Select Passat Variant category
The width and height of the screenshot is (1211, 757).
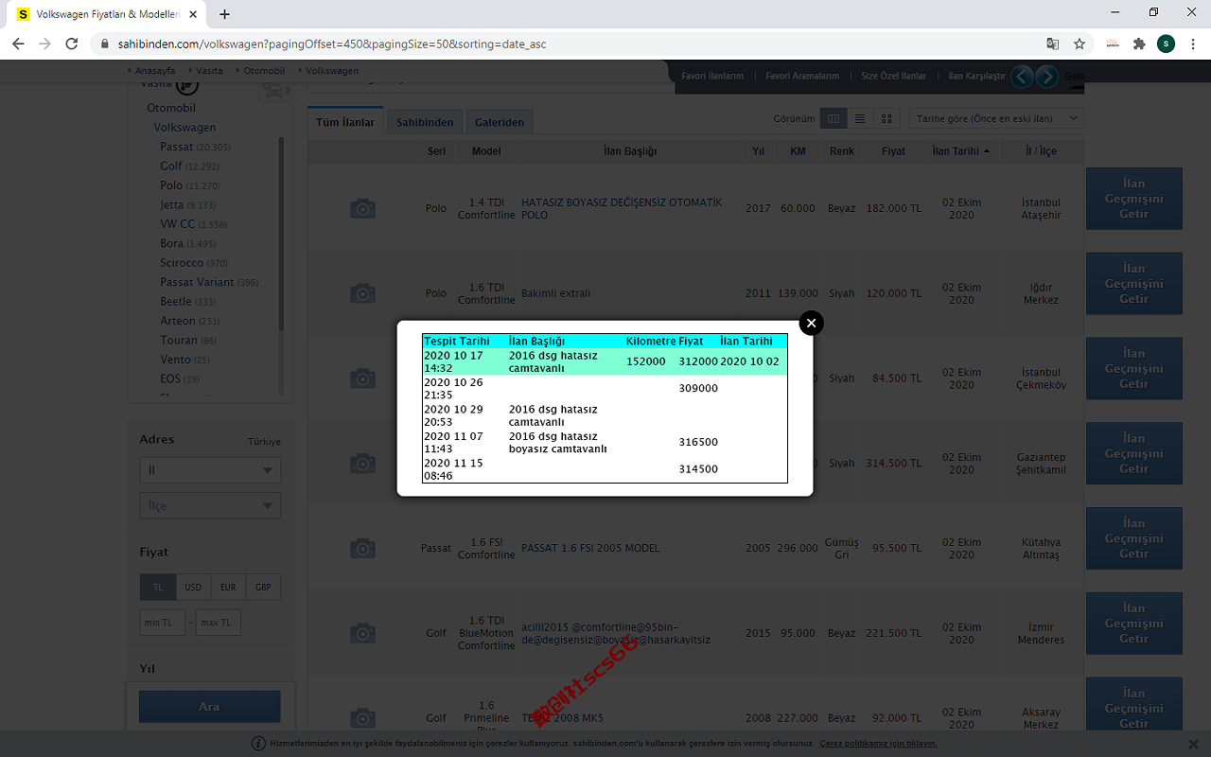pyautogui.click(x=197, y=282)
